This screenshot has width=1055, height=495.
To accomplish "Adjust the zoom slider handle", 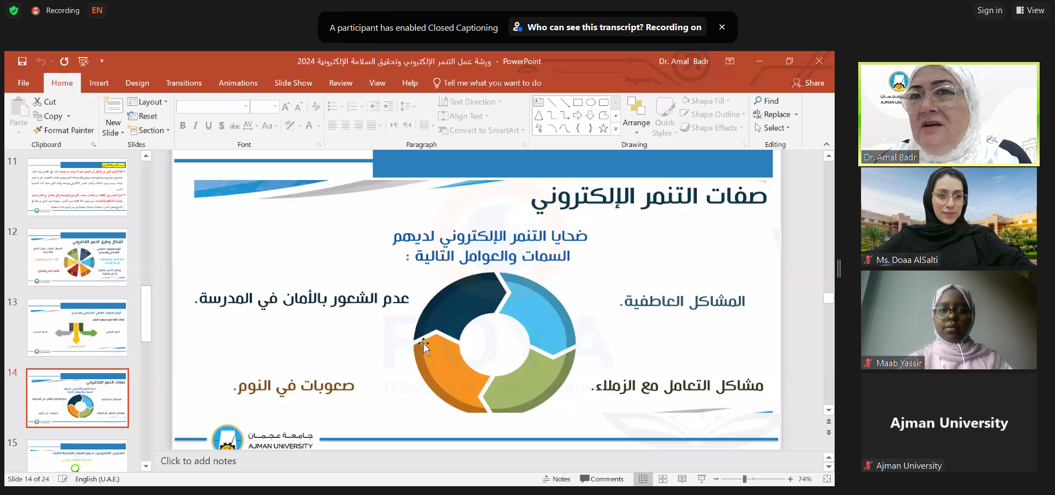I will pyautogui.click(x=744, y=479).
